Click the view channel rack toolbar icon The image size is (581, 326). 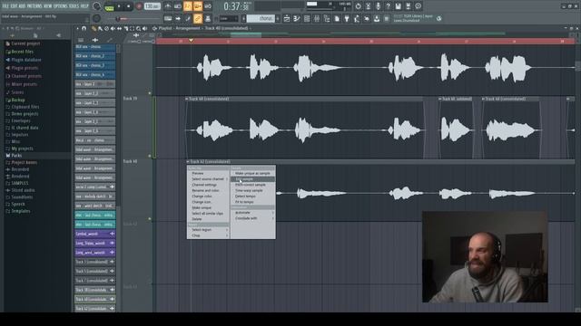coord(307,18)
